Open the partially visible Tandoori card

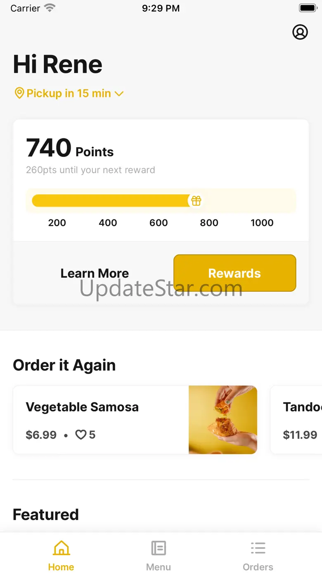(x=296, y=420)
